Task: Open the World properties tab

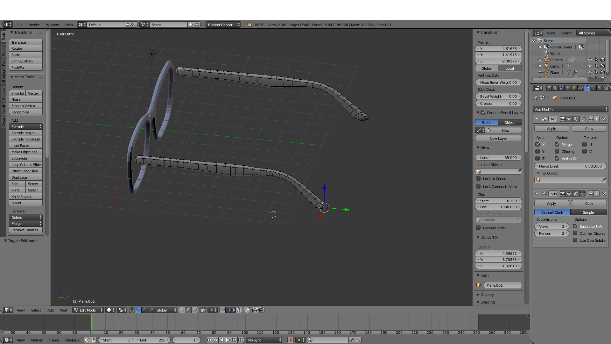Action: [568, 88]
